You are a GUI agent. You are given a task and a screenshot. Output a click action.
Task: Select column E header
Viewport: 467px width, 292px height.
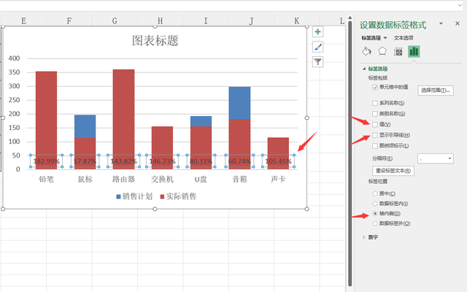tap(23, 21)
